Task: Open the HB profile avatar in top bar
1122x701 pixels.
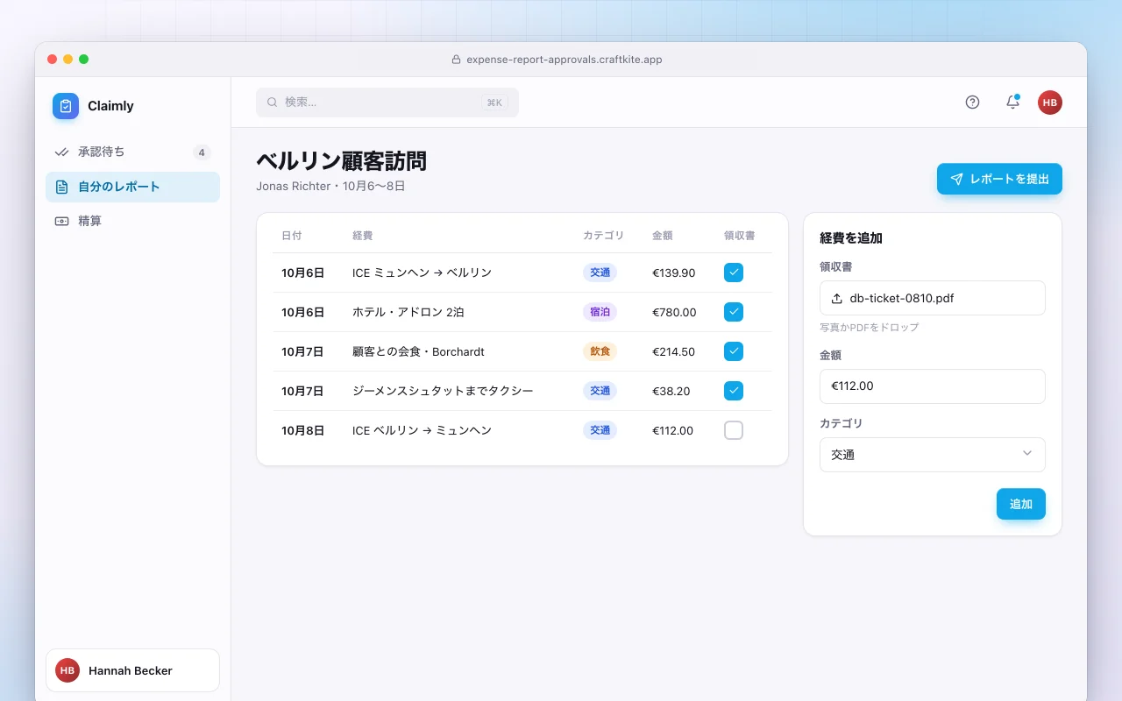Action: pyautogui.click(x=1050, y=103)
